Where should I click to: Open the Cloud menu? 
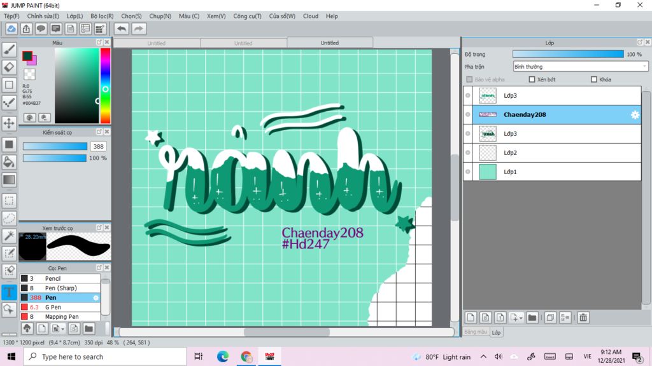tap(311, 16)
